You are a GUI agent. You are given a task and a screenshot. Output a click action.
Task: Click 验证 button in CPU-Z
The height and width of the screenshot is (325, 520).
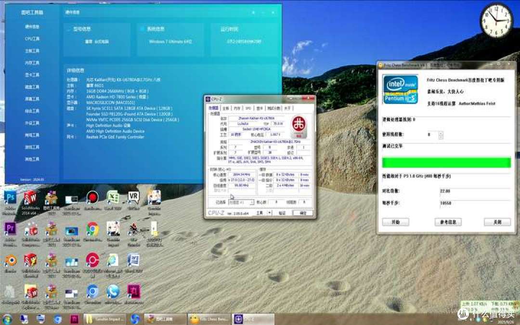pos(282,213)
